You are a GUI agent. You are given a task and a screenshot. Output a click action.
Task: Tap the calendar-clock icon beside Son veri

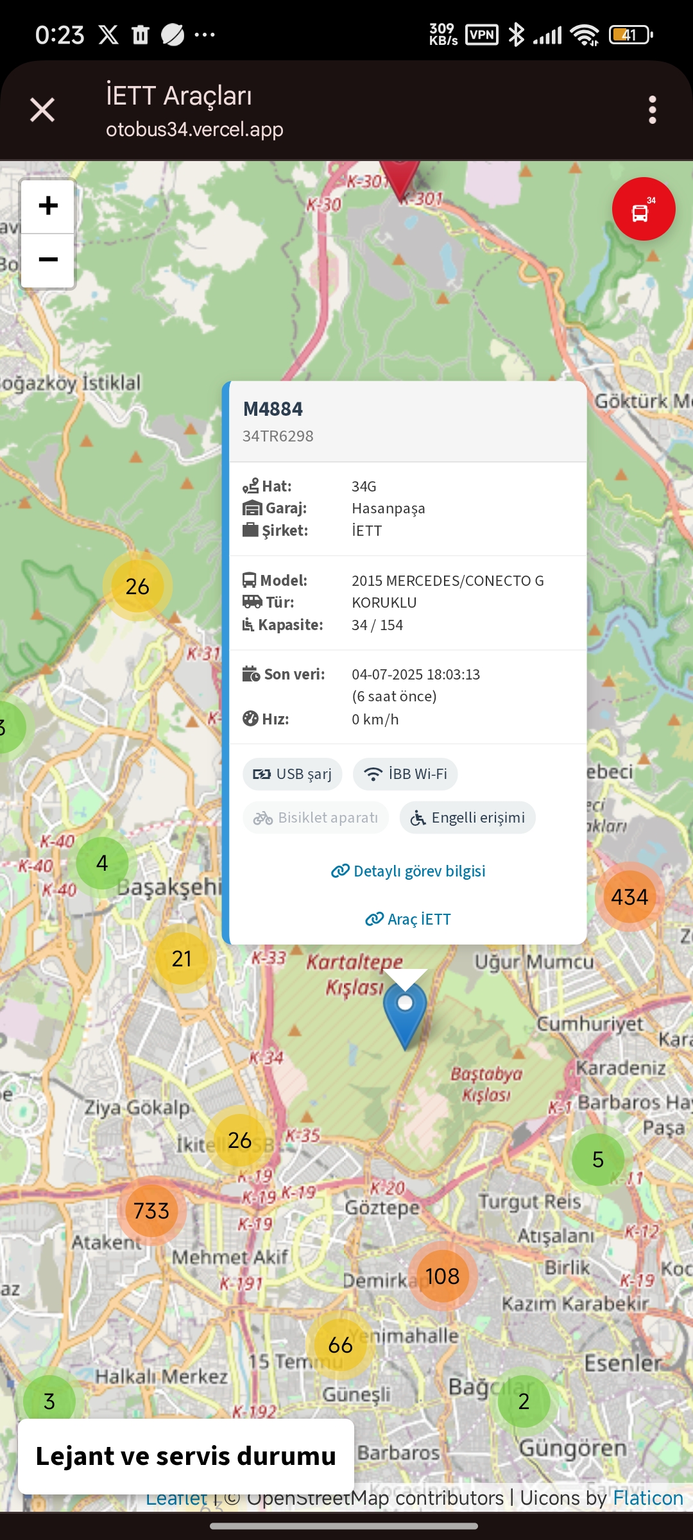[251, 674]
